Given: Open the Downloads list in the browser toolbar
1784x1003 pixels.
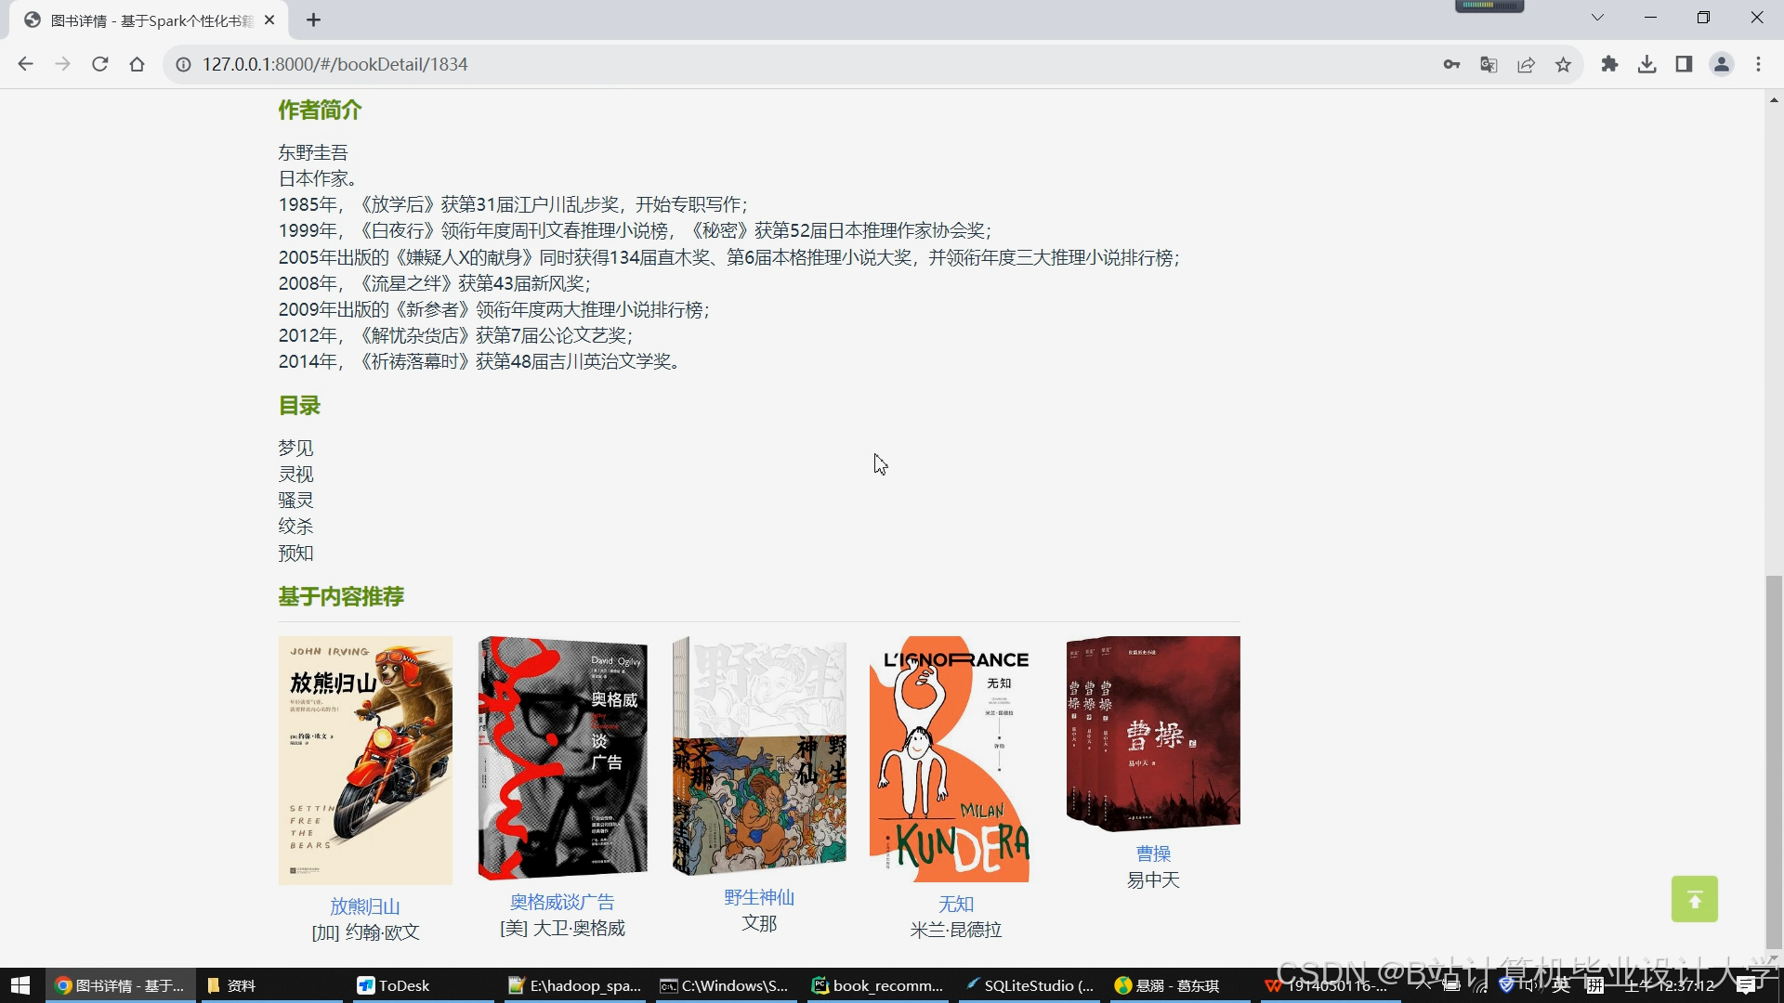Looking at the screenshot, I should click(x=1646, y=64).
